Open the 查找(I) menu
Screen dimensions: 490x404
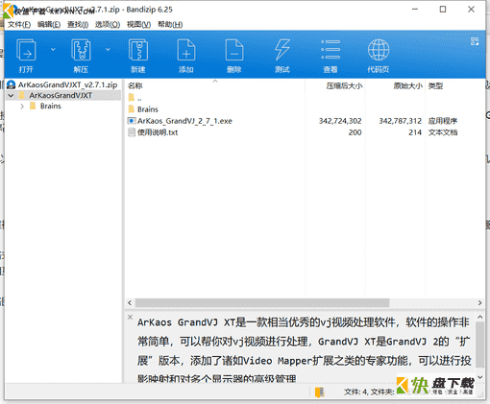tap(78, 24)
